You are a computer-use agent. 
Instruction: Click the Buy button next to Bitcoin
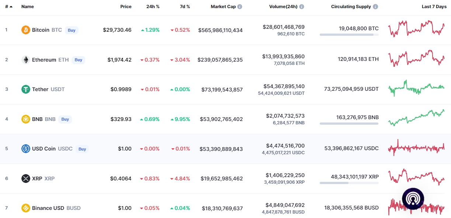coord(72,30)
